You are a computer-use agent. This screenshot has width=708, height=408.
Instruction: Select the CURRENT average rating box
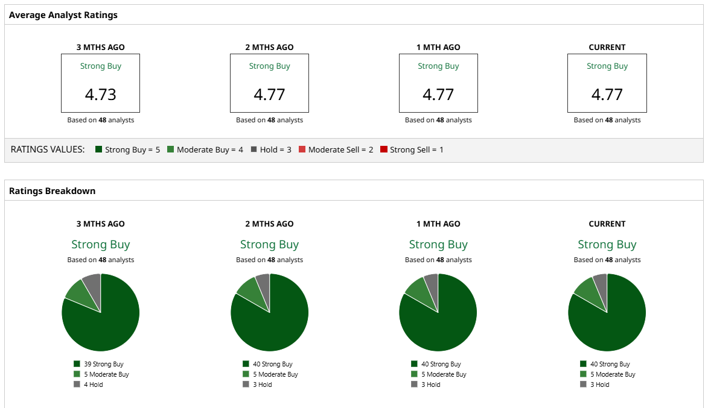[607, 83]
